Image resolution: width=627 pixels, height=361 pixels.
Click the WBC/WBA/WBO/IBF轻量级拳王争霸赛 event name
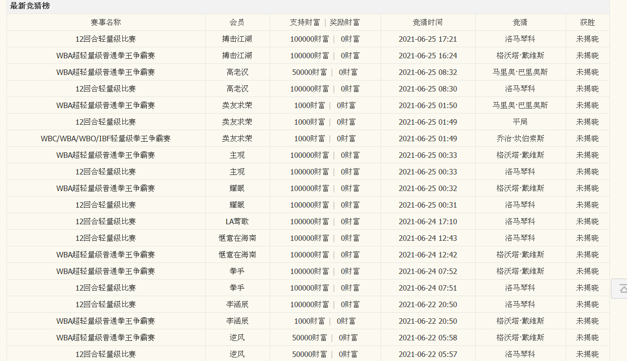coord(106,138)
